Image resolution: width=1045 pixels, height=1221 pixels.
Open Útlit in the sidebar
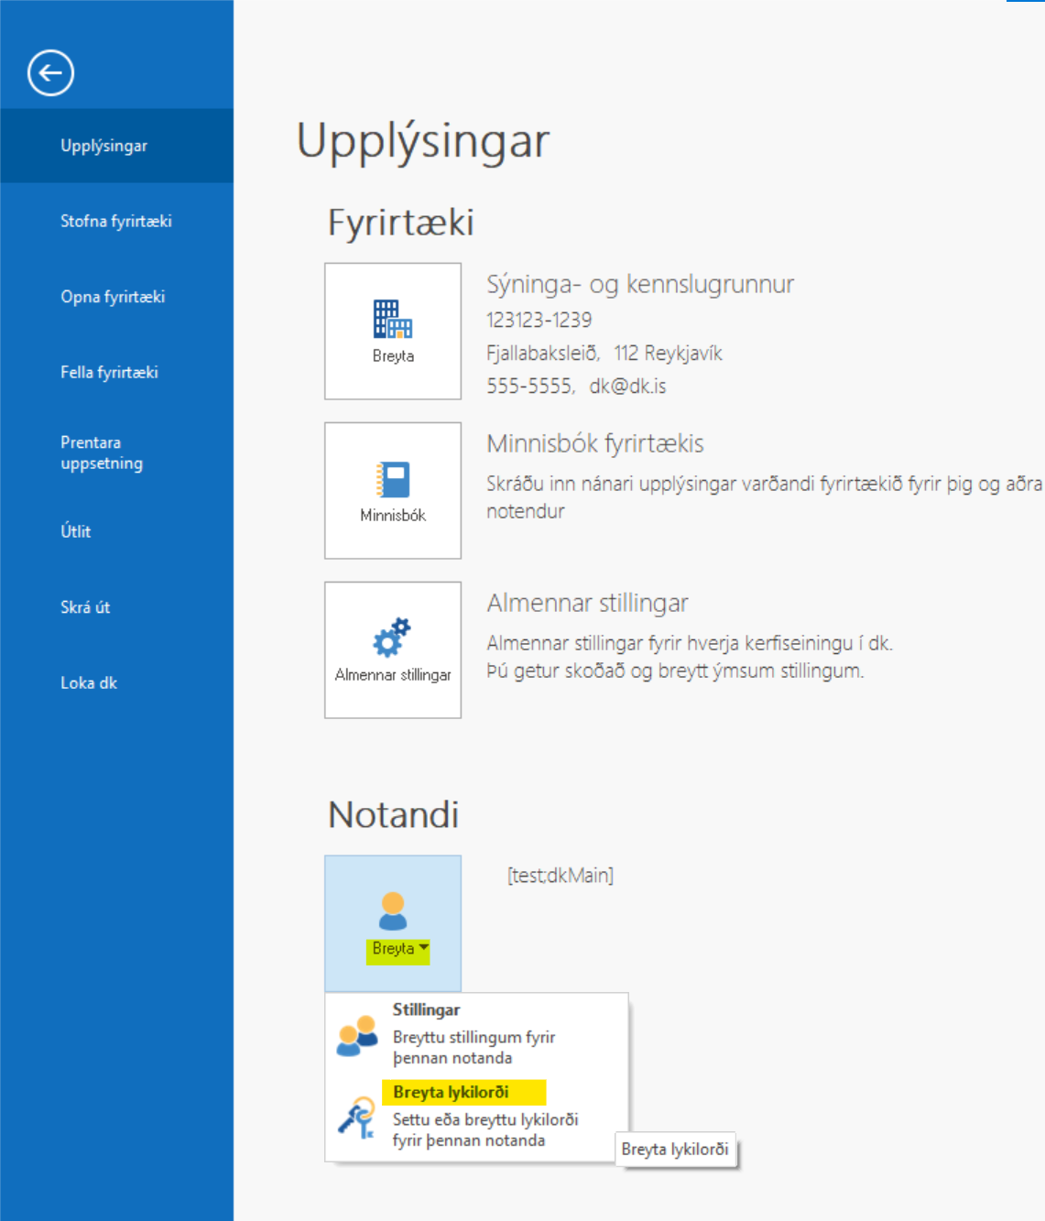[x=76, y=531]
